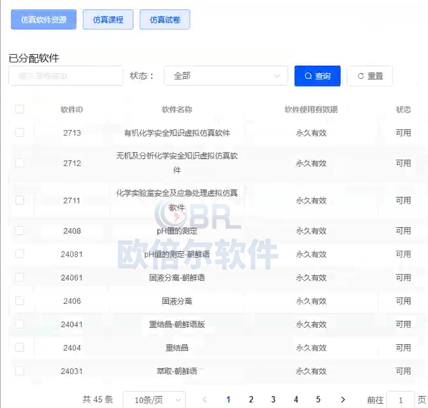
Task: Tick the checkbox for row 24031
Action: tap(20, 371)
